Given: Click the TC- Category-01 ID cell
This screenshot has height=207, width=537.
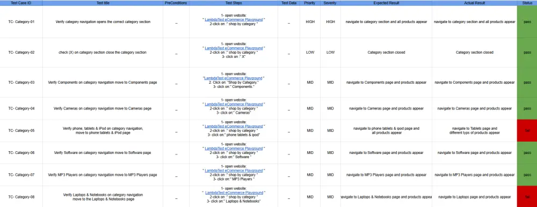Looking at the screenshot, I should 21,22.
